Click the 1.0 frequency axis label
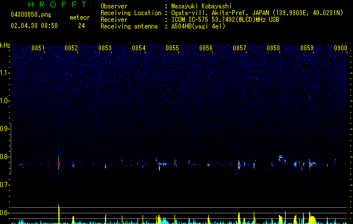 (5, 101)
